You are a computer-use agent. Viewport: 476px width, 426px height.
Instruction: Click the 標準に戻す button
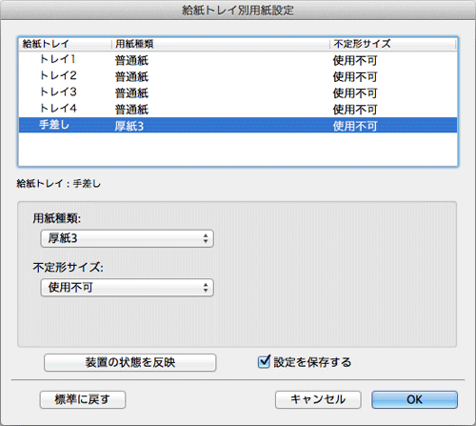[83, 399]
